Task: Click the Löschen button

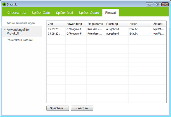Action: click(x=82, y=108)
